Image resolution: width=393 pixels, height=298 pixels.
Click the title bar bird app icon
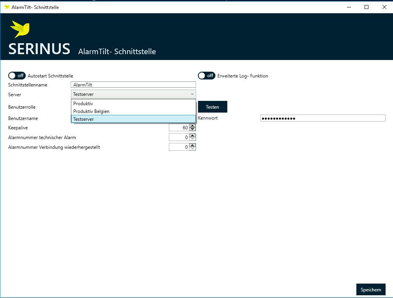[7, 7]
